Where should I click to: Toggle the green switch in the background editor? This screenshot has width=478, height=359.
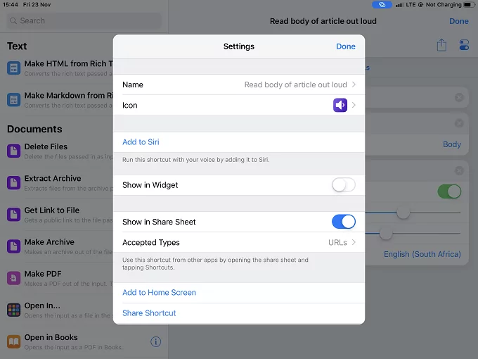pos(449,191)
